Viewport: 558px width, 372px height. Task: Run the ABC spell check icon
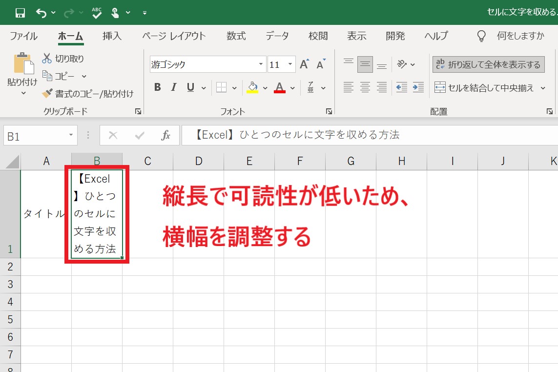coord(97,13)
